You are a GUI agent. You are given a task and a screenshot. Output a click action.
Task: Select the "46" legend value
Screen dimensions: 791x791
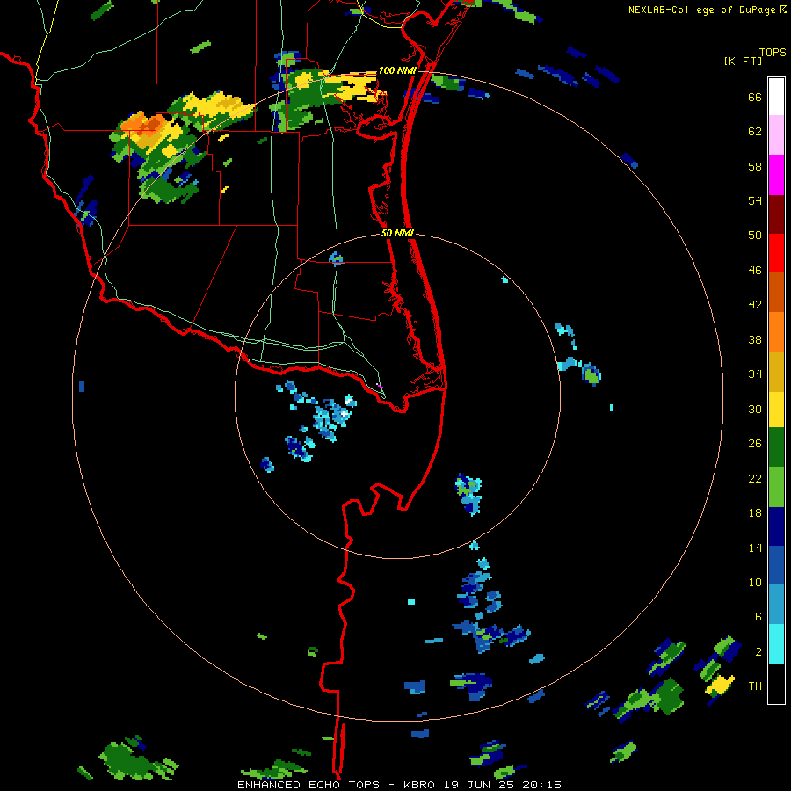pyautogui.click(x=755, y=271)
